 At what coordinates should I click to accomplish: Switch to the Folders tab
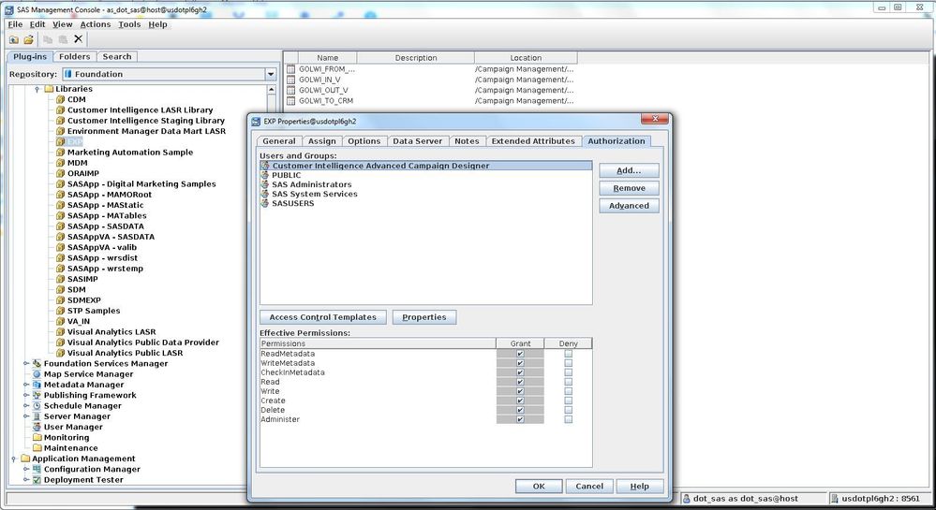(75, 57)
